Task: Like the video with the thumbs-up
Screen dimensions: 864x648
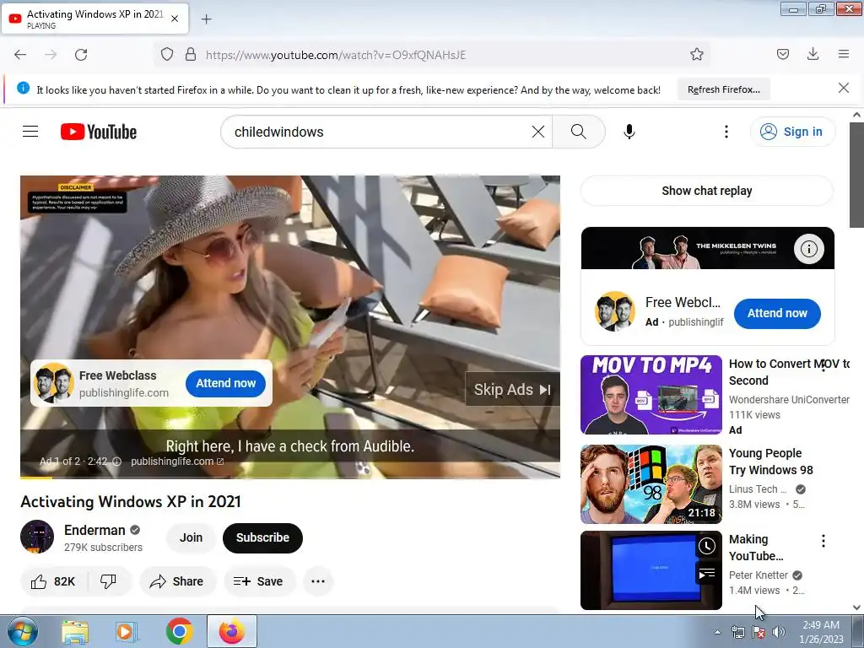Action: pos(53,581)
